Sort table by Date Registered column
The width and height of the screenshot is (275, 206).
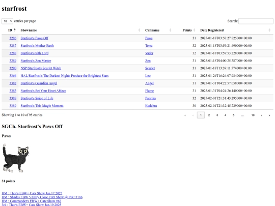[236, 30]
